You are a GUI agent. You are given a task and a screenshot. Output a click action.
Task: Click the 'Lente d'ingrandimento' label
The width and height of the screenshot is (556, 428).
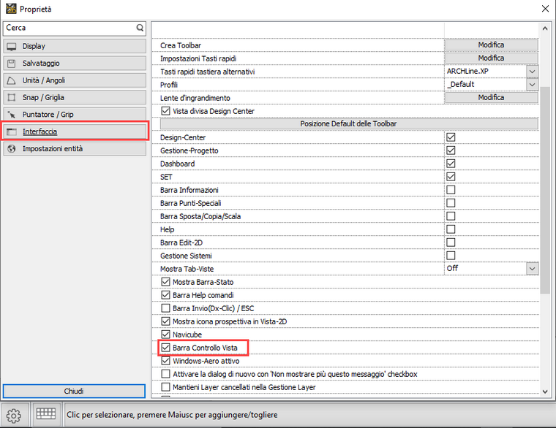[195, 98]
